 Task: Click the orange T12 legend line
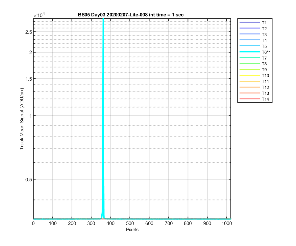[x=250, y=87]
